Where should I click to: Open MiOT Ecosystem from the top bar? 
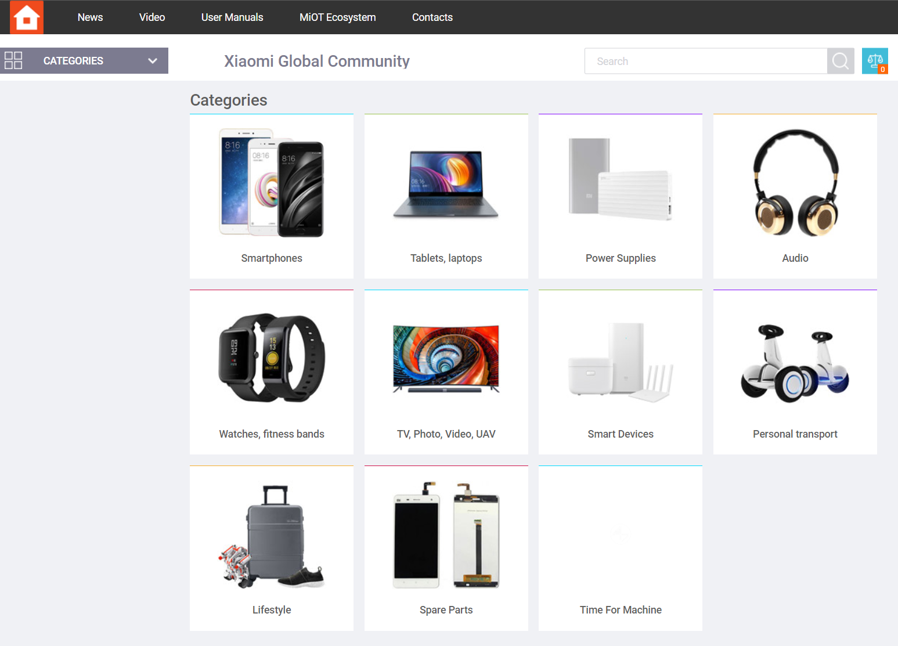(x=337, y=17)
